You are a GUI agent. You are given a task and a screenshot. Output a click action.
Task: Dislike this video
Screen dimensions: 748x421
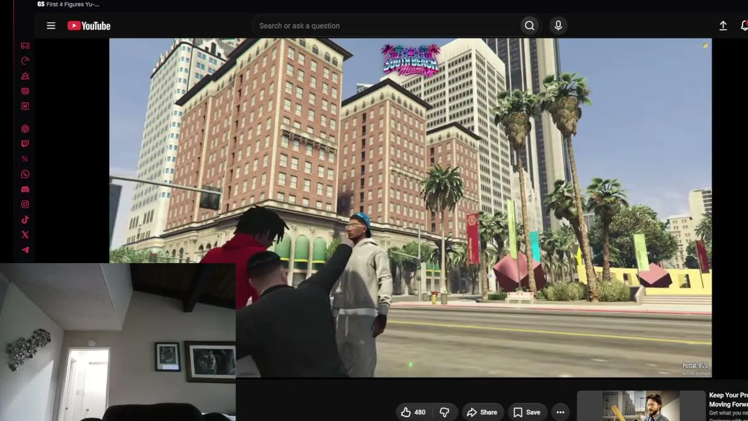pyautogui.click(x=444, y=412)
